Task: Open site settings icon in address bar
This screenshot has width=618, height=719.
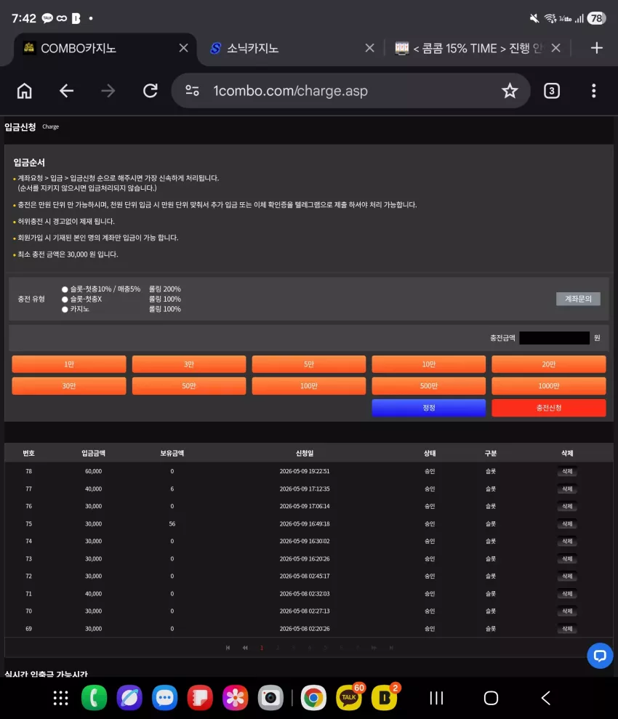Action: (192, 91)
